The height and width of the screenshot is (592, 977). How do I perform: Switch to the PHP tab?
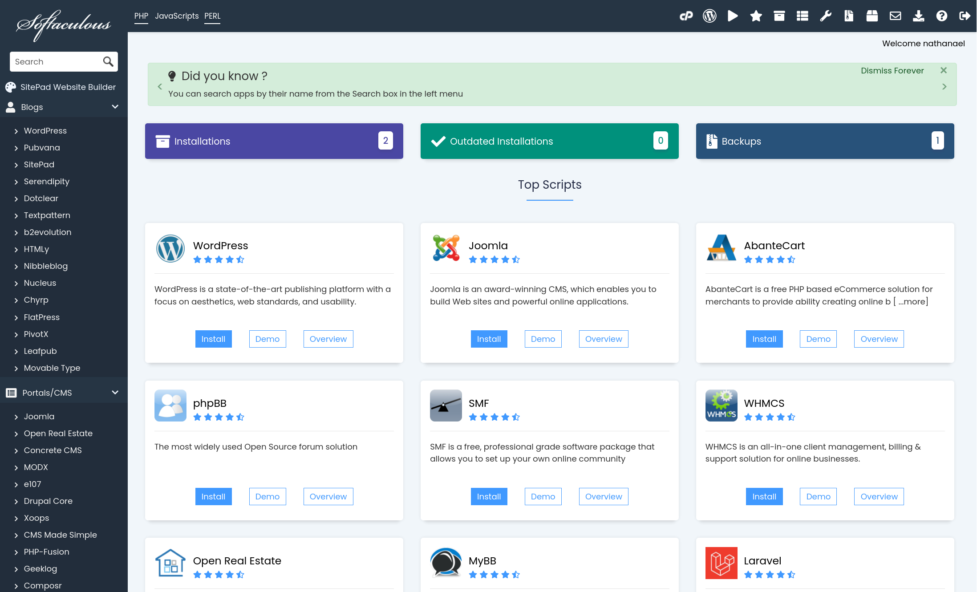pos(141,16)
